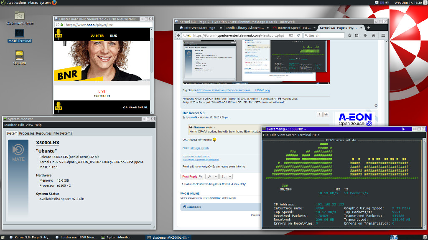Click the Re: Kernel 5.8 post title
The height and width of the screenshot is (240, 428).
(194, 113)
